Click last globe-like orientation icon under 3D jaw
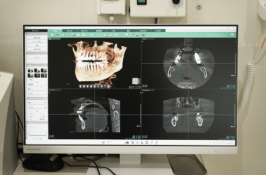Image resolution: width=266 pixels, height=175 pixels. 109,86
